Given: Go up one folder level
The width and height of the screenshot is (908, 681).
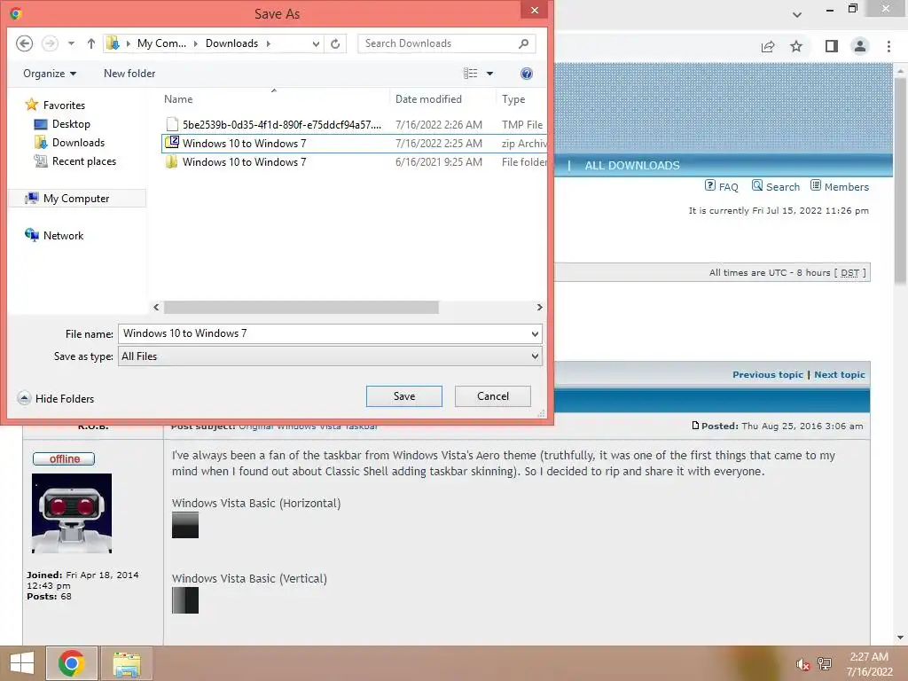Looking at the screenshot, I should pos(91,43).
